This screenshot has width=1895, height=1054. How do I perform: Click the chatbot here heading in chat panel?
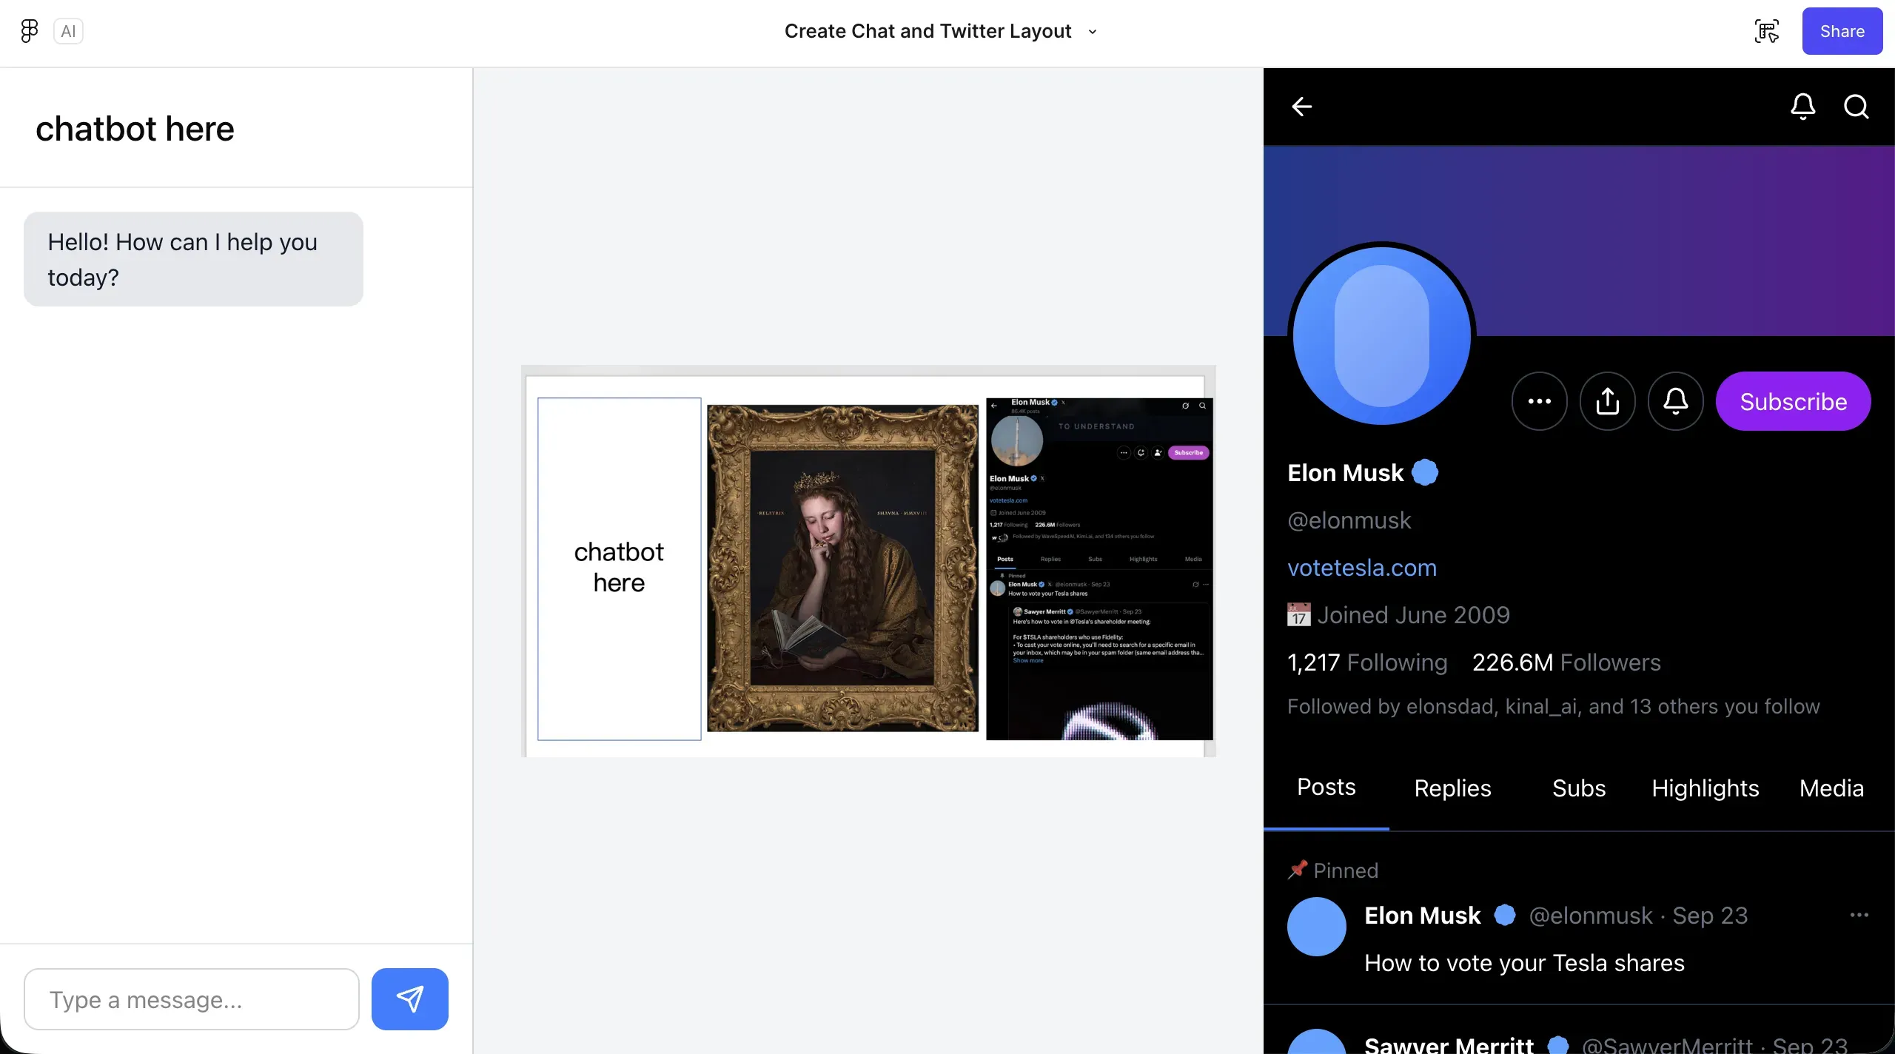135,129
